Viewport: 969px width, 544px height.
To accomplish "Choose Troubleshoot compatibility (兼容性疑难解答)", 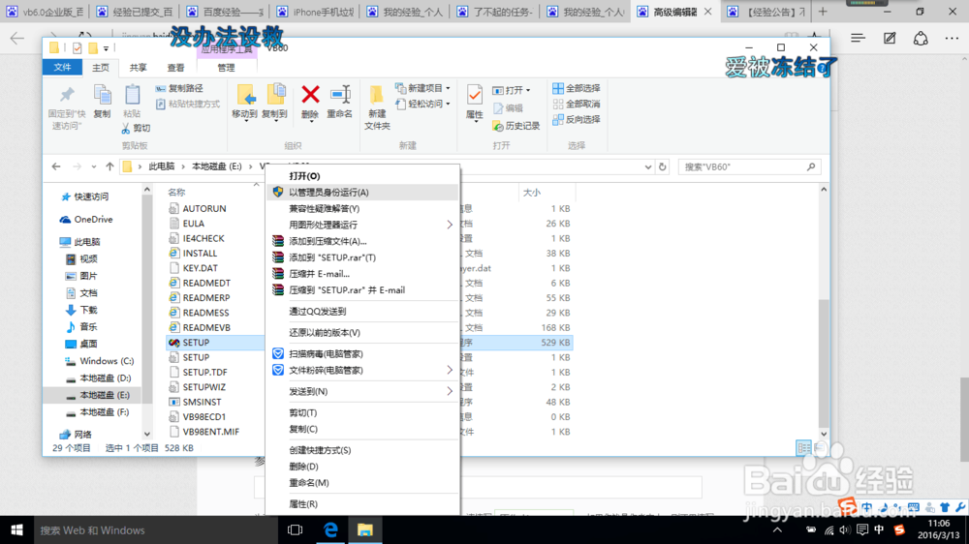I will tap(362, 209).
